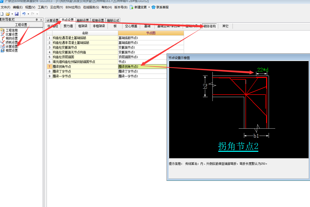The width and height of the screenshot is (310, 207).
Task: Click the New file icon in toolbar
Action: click(x=2, y=14)
